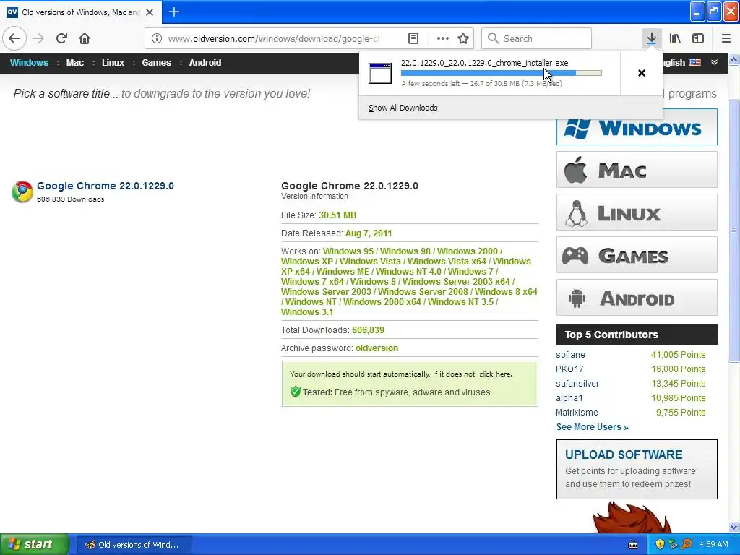740x555 pixels.
Task: Click the page vertical scrollbar thumb
Action: tap(734, 231)
